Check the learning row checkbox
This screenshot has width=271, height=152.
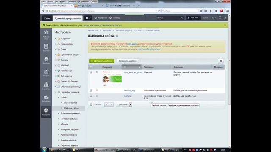[x=91, y=96]
